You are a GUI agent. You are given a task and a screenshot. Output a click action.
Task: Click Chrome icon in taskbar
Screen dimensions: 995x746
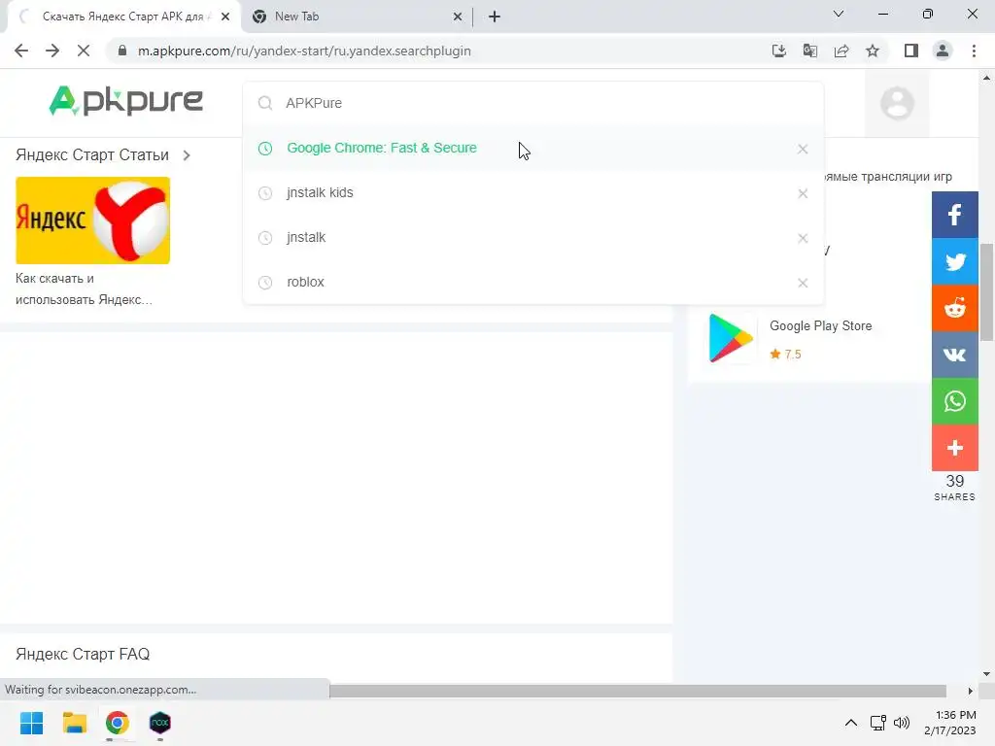(x=118, y=723)
